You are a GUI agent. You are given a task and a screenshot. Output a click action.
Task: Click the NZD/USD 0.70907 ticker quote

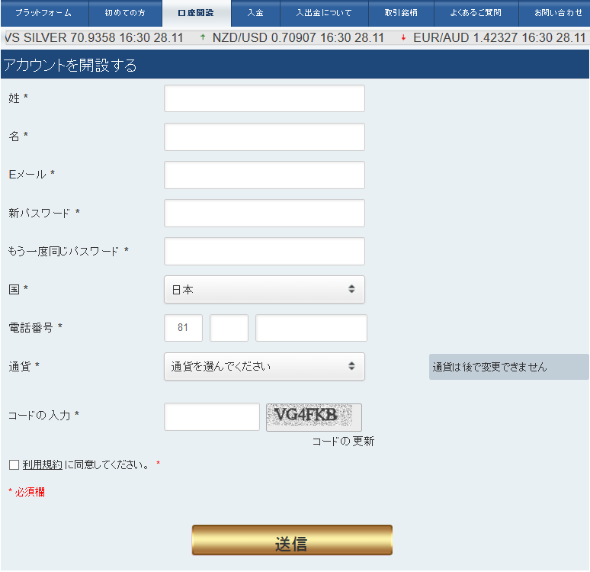[298, 37]
